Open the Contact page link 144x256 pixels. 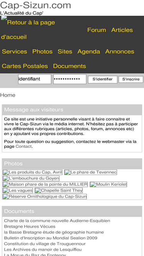(23, 147)
